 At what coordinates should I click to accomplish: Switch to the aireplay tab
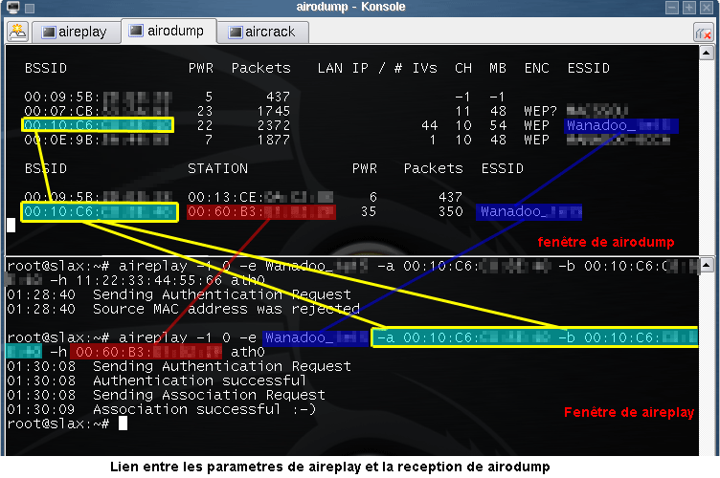coord(77,32)
